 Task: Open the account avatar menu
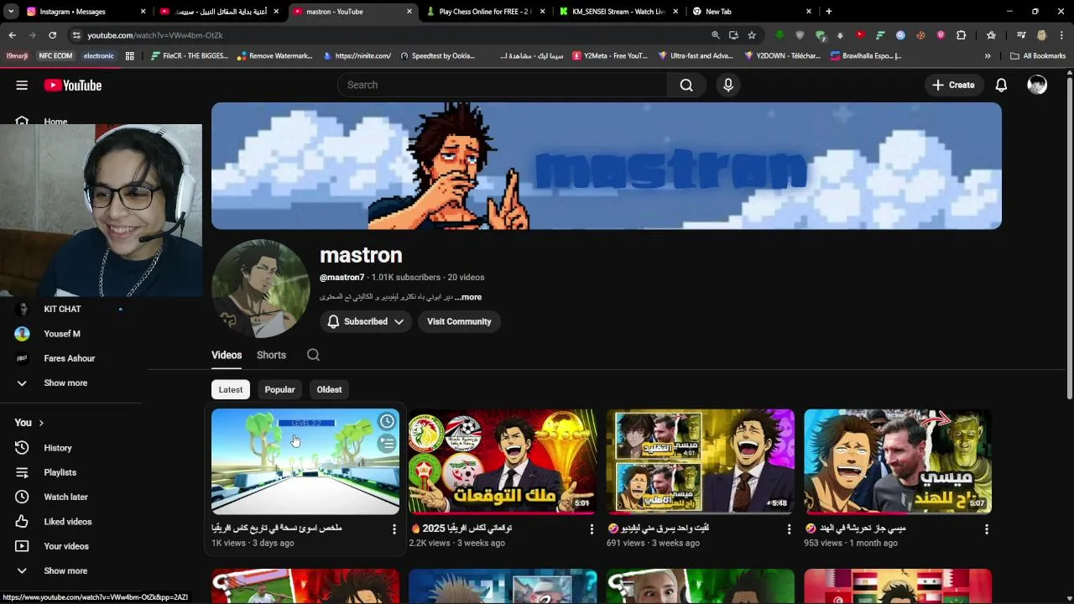[x=1037, y=85]
